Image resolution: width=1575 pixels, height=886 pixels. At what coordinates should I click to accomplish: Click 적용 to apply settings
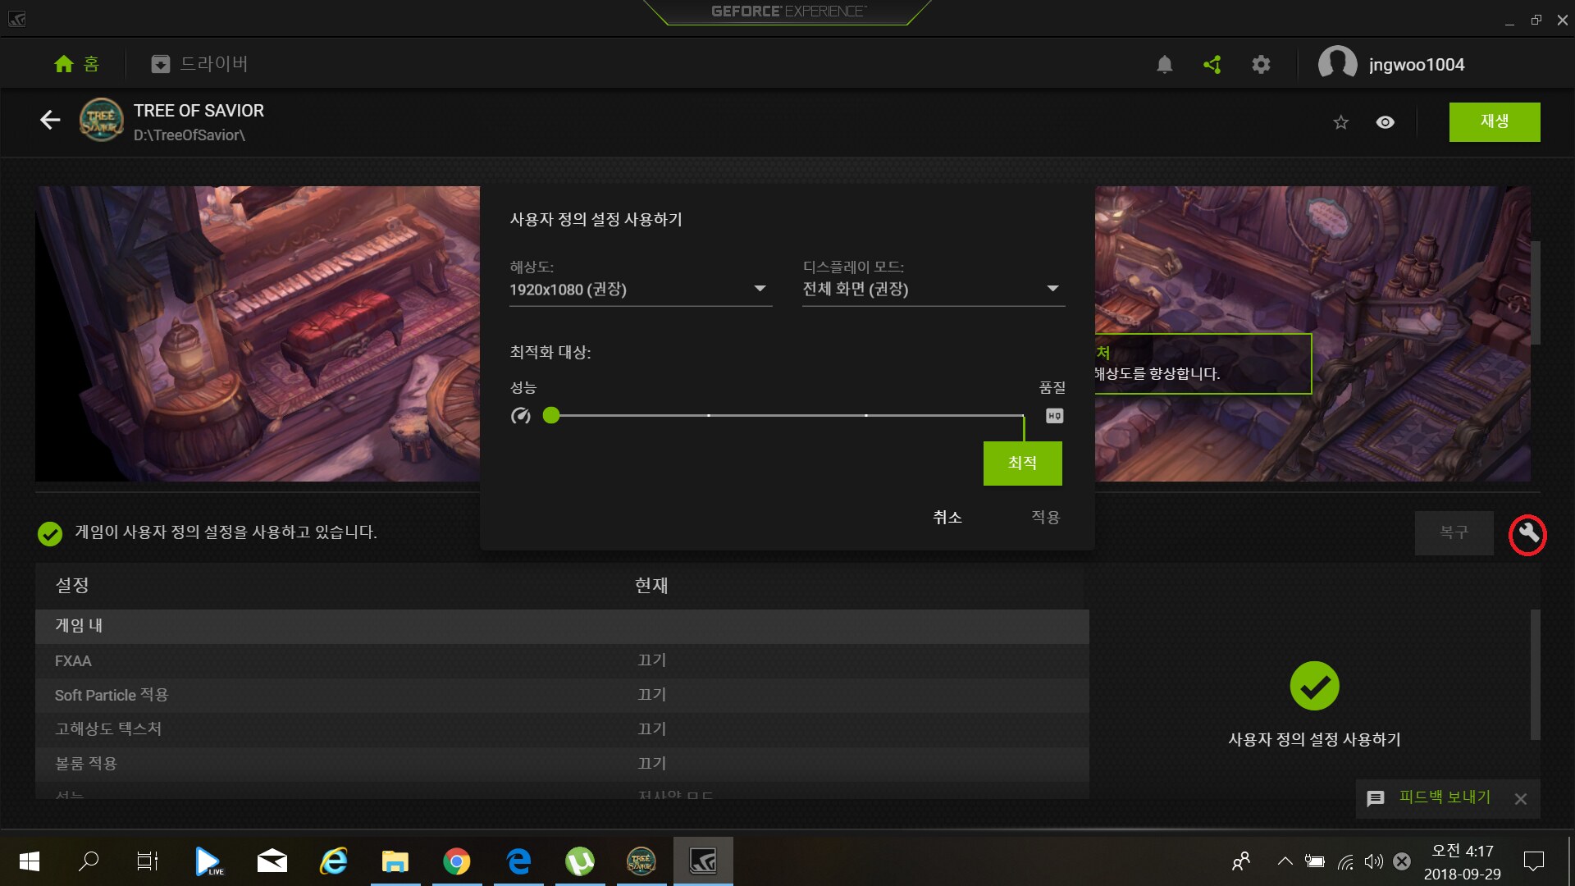[x=1045, y=517]
